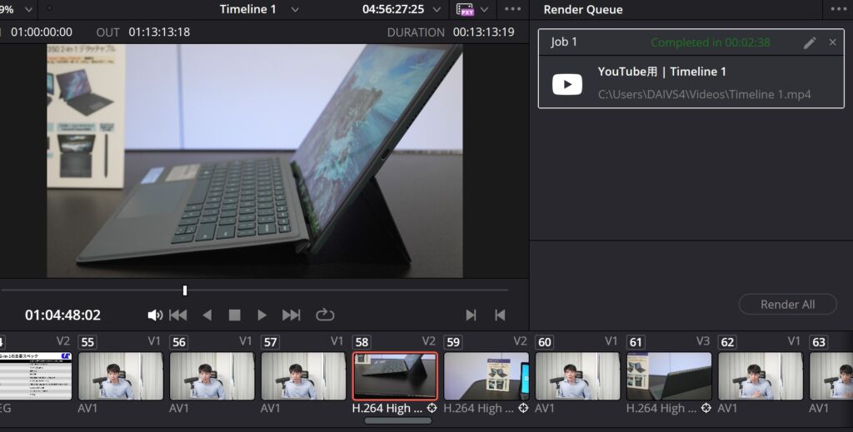Image resolution: width=853 pixels, height=432 pixels.
Task: Click the target icon under clip 61
Action: point(706,408)
